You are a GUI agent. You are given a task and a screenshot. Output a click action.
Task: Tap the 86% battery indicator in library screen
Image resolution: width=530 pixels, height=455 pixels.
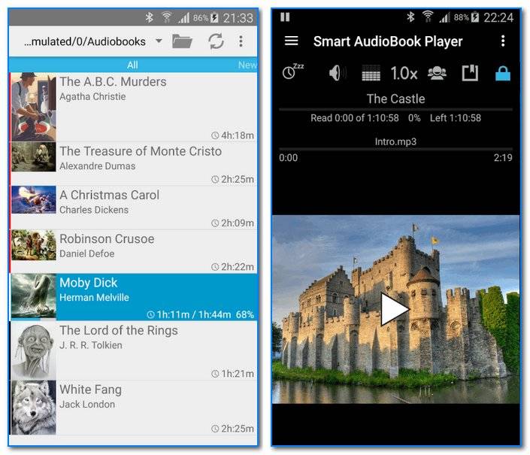(x=205, y=17)
